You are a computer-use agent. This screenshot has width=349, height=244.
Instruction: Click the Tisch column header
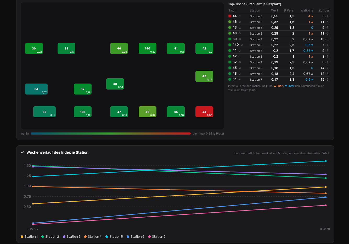click(x=232, y=10)
